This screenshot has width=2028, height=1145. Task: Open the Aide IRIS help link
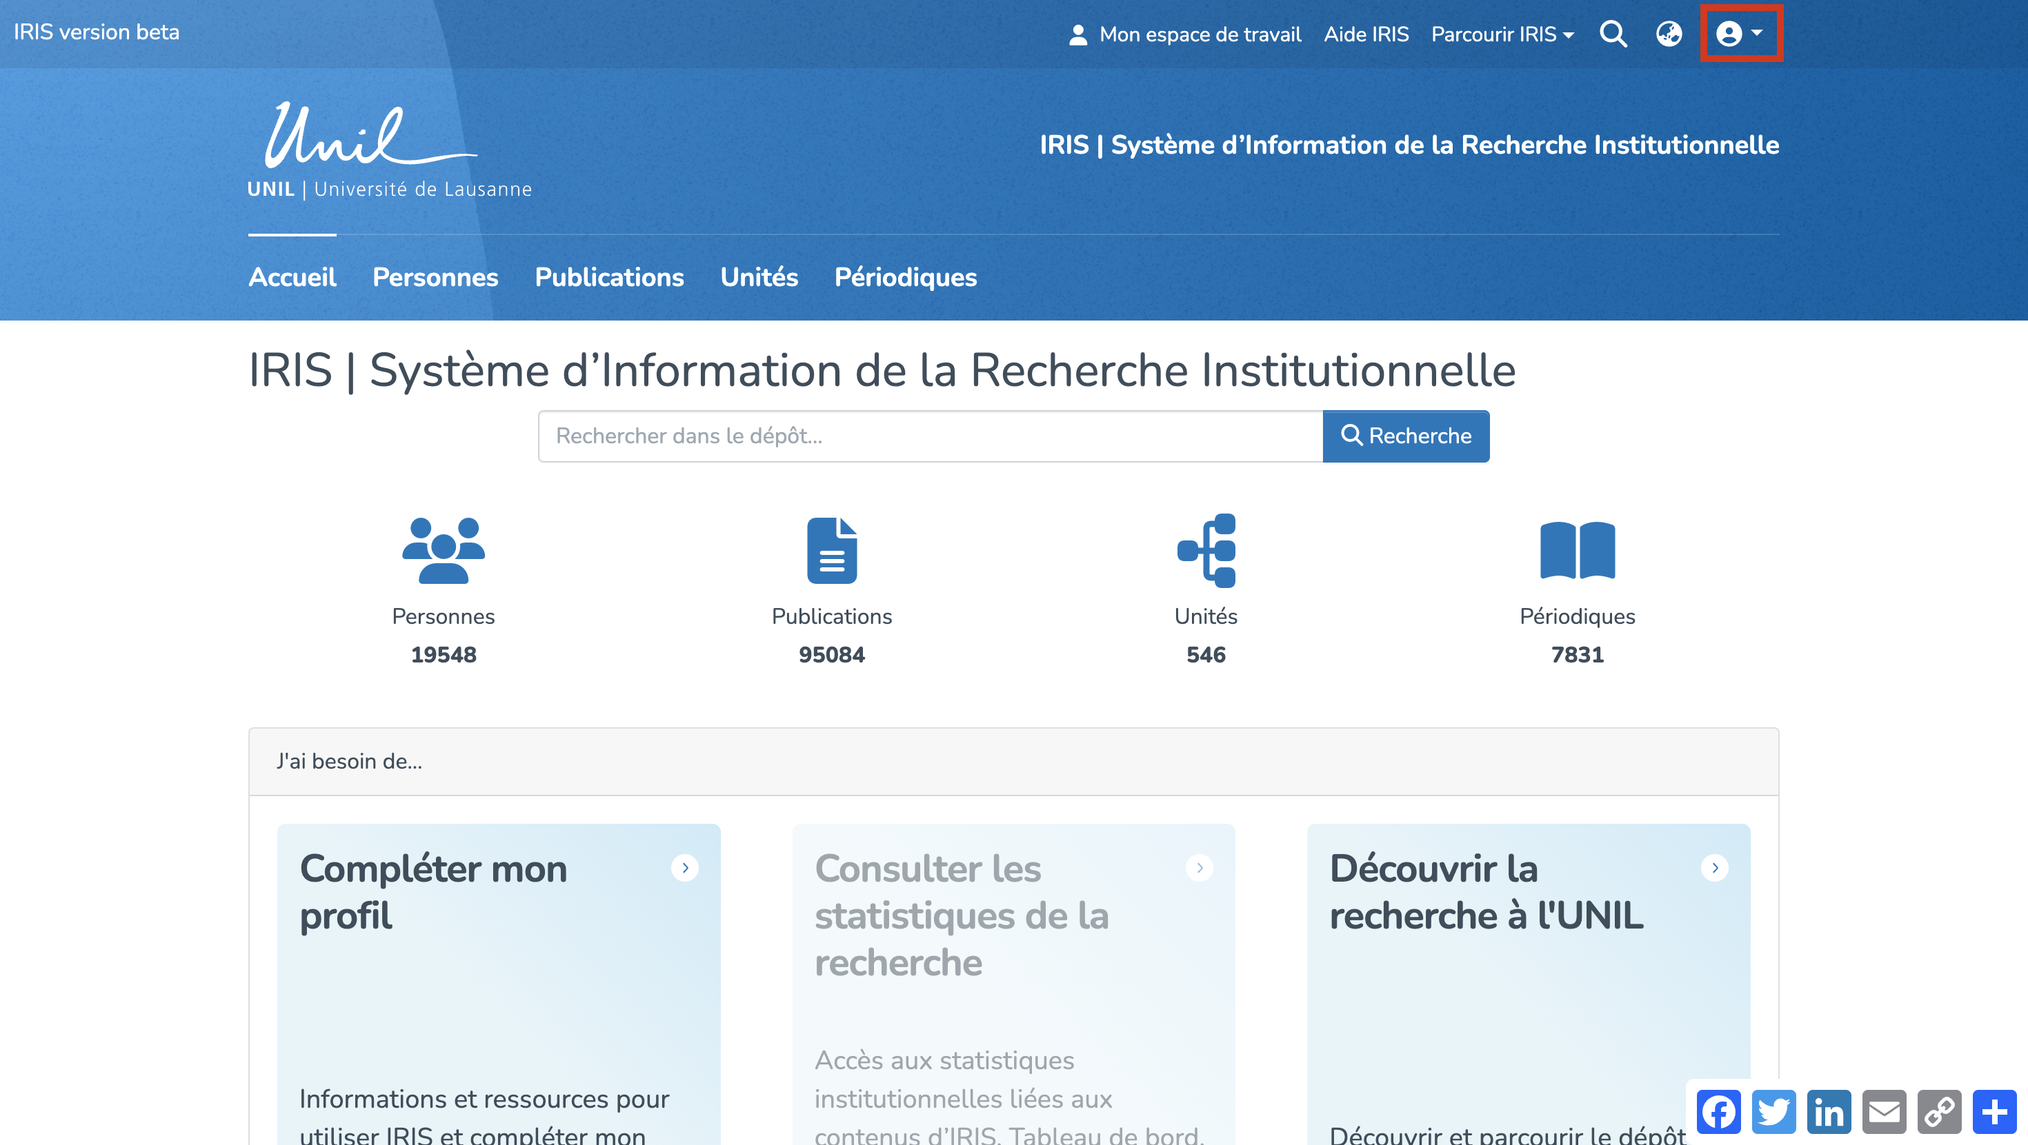pos(1366,34)
